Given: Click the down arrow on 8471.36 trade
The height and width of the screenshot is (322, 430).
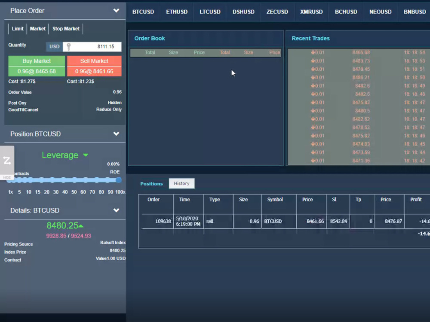Looking at the screenshot, I should click(x=313, y=161).
